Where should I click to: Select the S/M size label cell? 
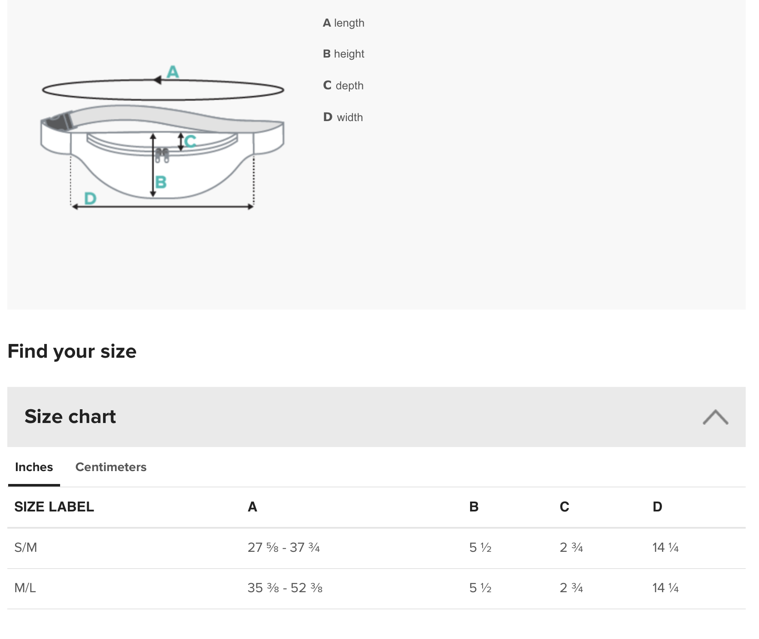[26, 548]
